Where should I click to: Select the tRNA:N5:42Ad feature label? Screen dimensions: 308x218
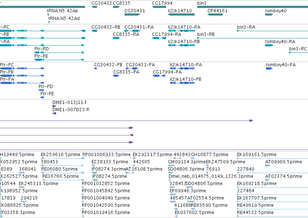pos(64,18)
